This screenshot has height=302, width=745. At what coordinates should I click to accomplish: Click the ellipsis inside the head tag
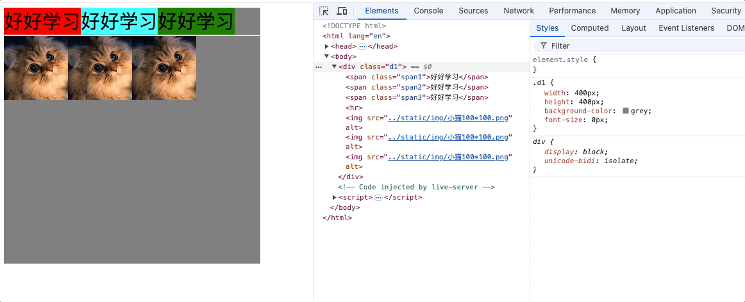362,47
